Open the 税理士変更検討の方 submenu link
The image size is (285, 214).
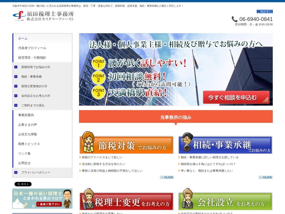tap(34, 86)
